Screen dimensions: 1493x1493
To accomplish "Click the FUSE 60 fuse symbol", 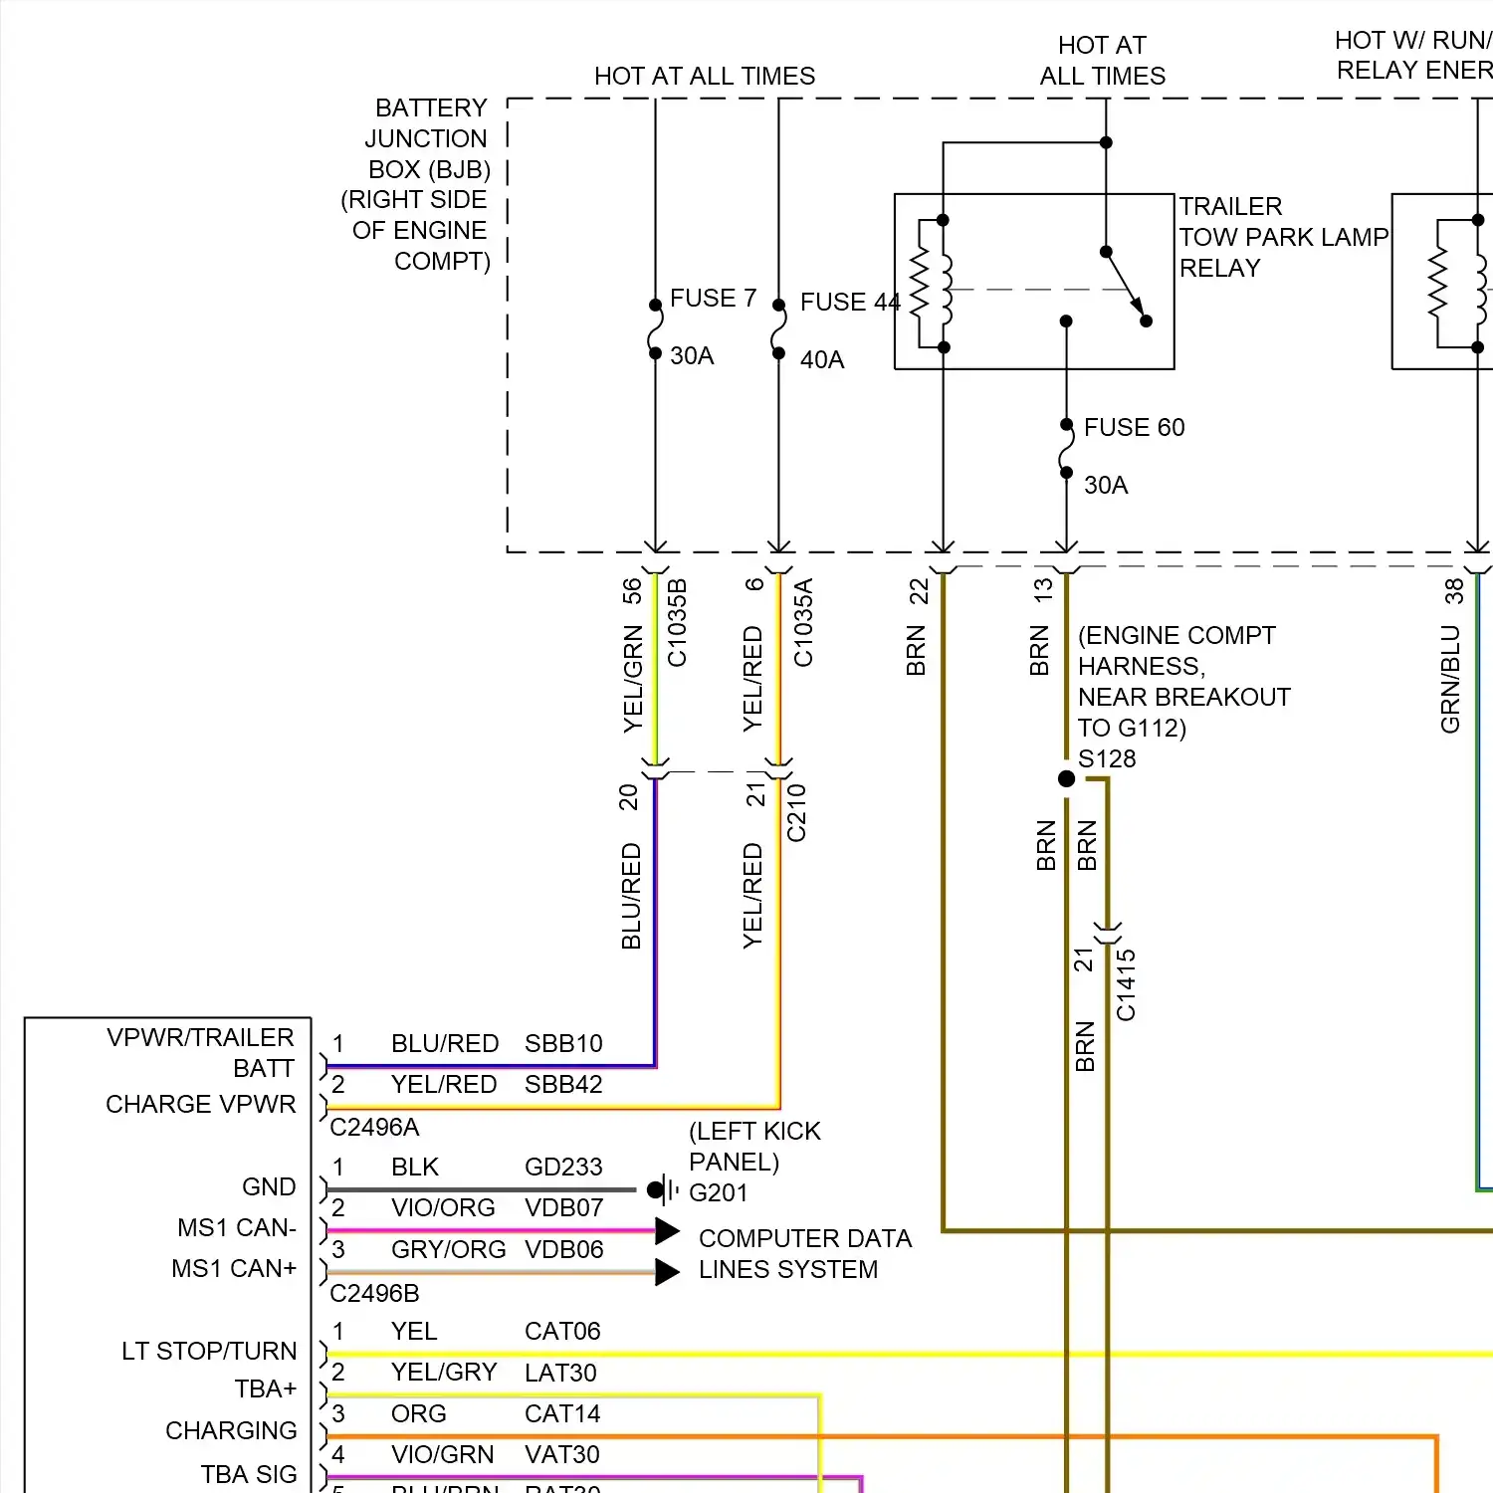I will [1066, 448].
